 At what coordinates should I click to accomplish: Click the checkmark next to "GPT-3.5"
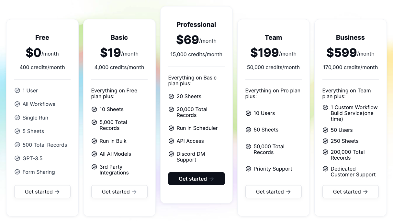click(x=17, y=158)
